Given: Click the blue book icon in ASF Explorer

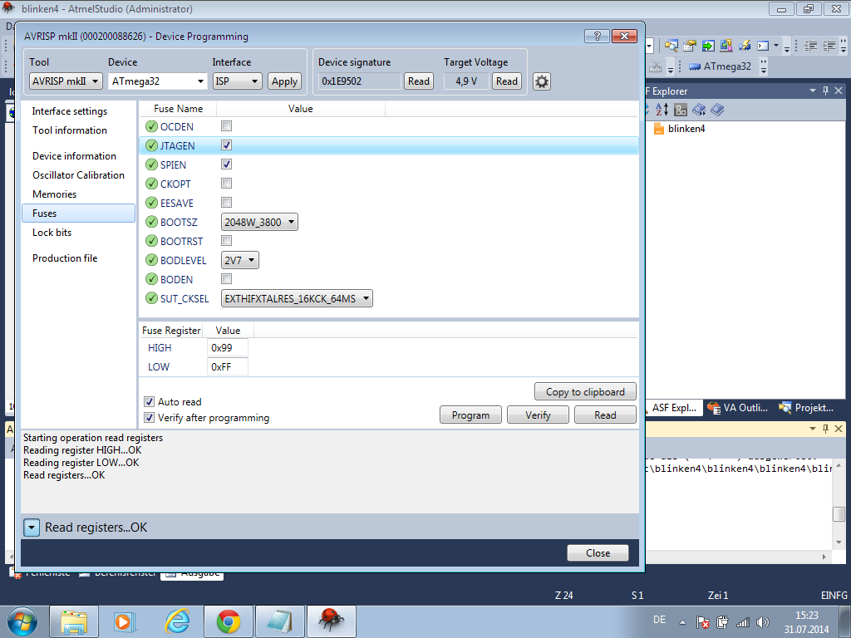Looking at the screenshot, I should point(717,110).
